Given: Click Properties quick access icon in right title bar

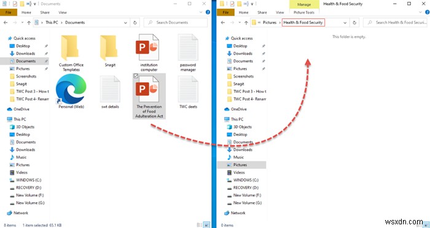Looking at the screenshot, I should coord(232,4).
